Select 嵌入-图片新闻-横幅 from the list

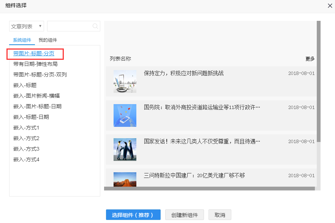(36, 96)
